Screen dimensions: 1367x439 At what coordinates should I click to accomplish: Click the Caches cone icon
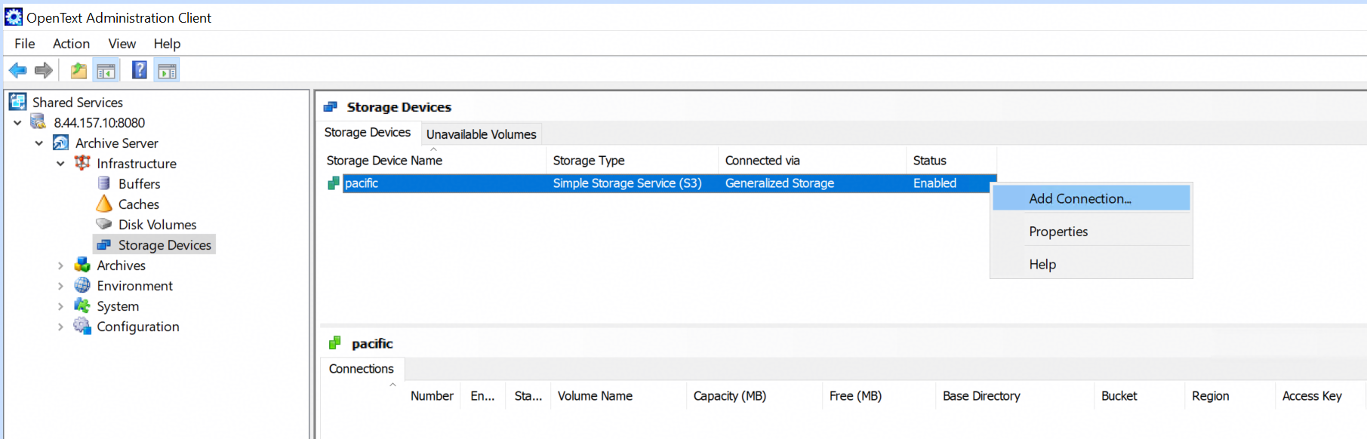[x=104, y=204]
